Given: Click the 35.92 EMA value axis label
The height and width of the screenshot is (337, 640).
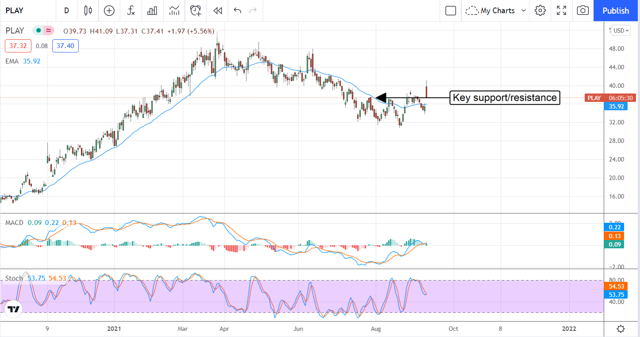Looking at the screenshot, I should [616, 106].
